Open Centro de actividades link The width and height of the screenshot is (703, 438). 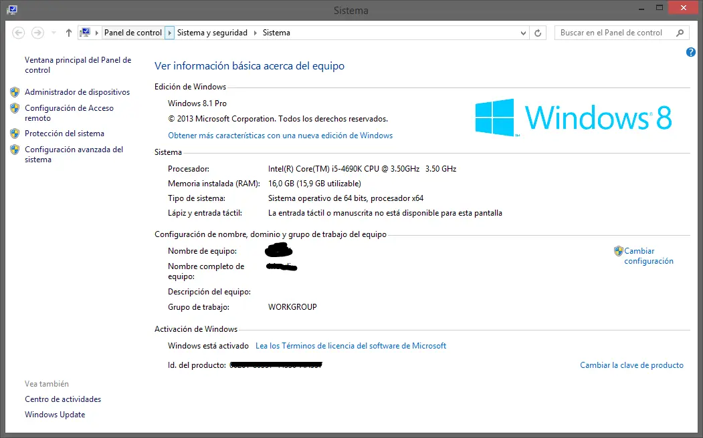coord(63,399)
